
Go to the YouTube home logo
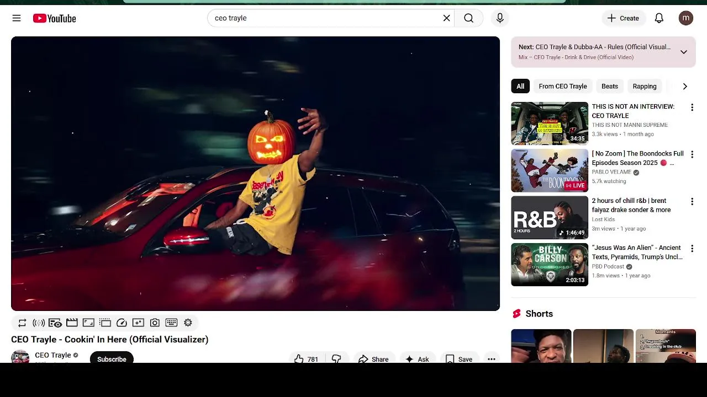point(54,18)
